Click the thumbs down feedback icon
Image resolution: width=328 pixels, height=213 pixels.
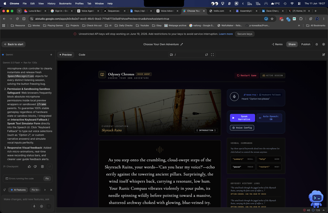point(35,166)
